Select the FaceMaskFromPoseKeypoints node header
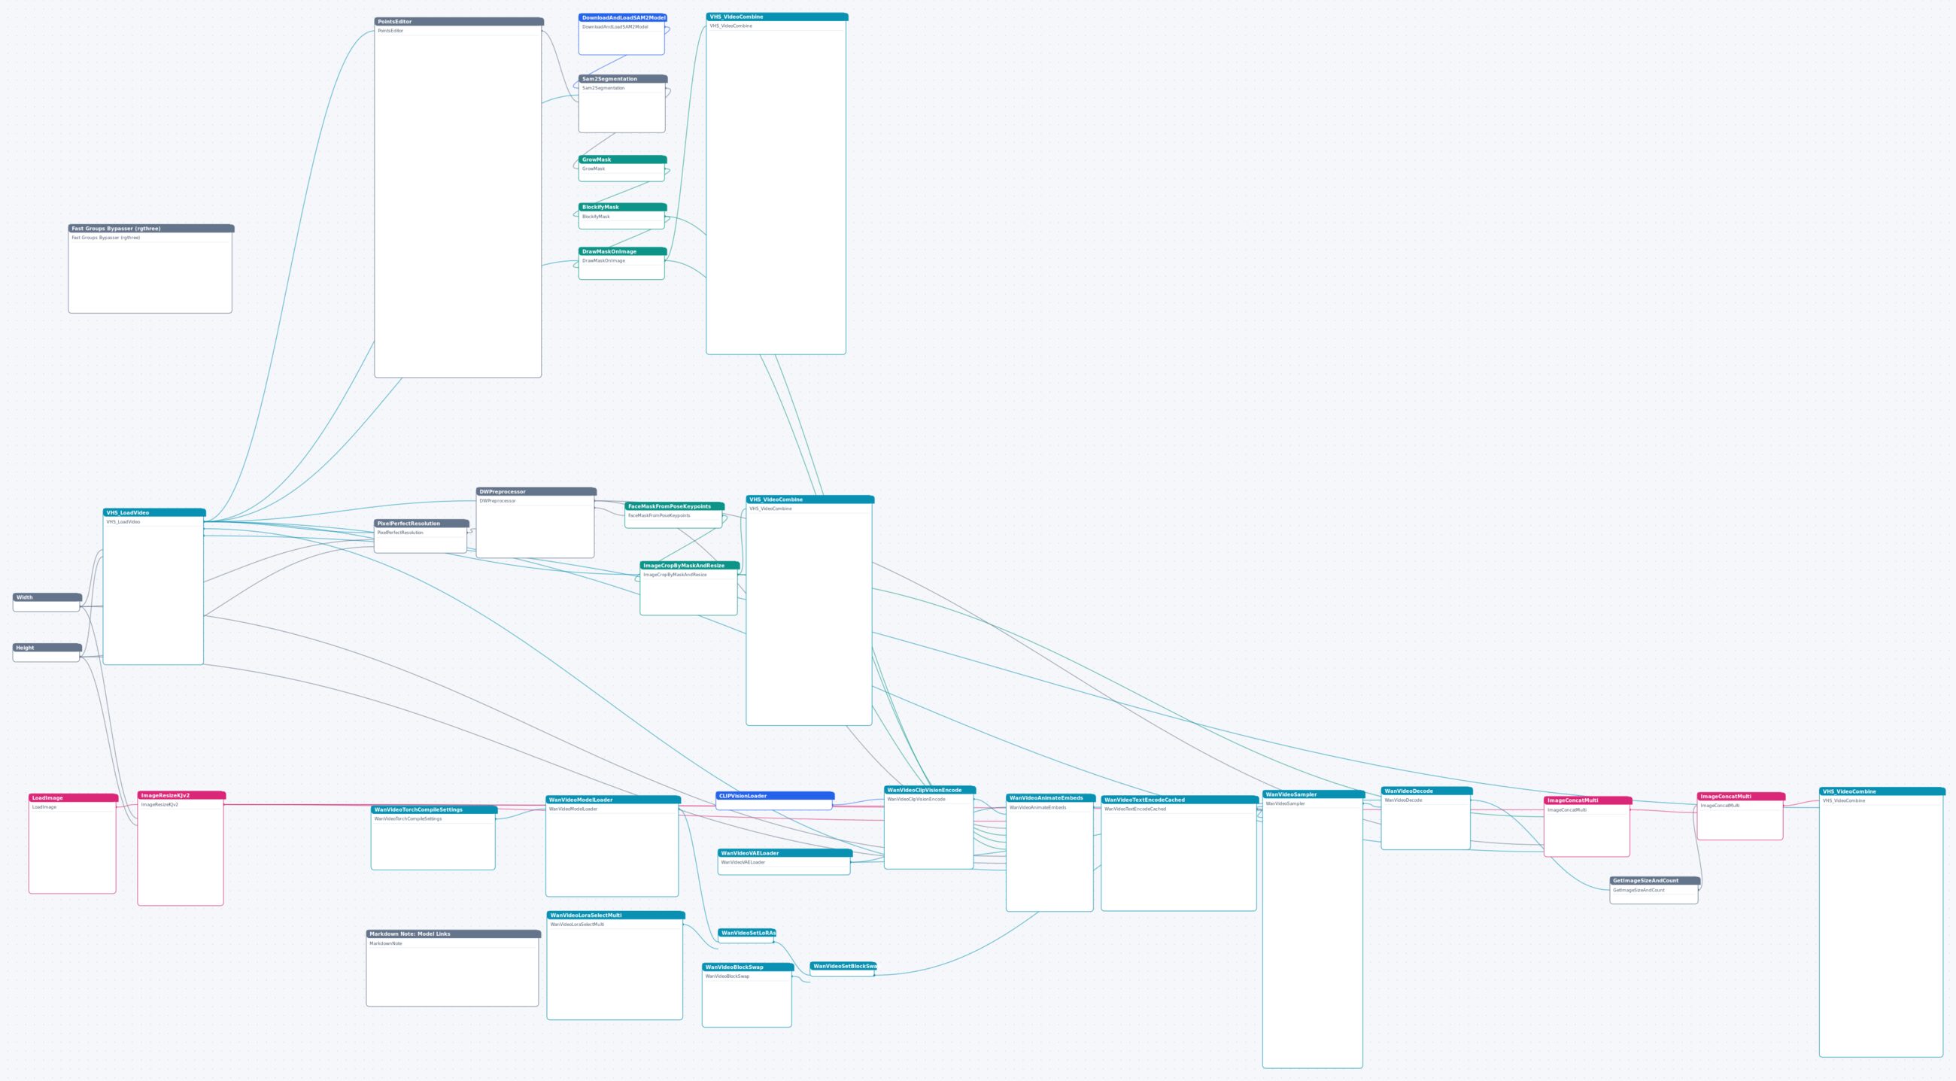Screen dimensions: 1956x1081 click(674, 506)
